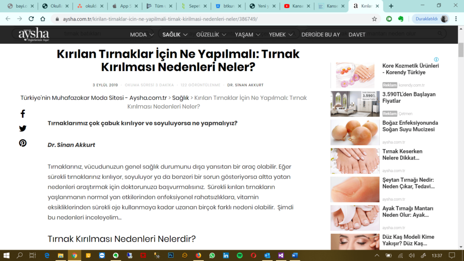Open Visual Studio from the taskbar
Viewport: 464px width, 261px height.
(x=281, y=256)
